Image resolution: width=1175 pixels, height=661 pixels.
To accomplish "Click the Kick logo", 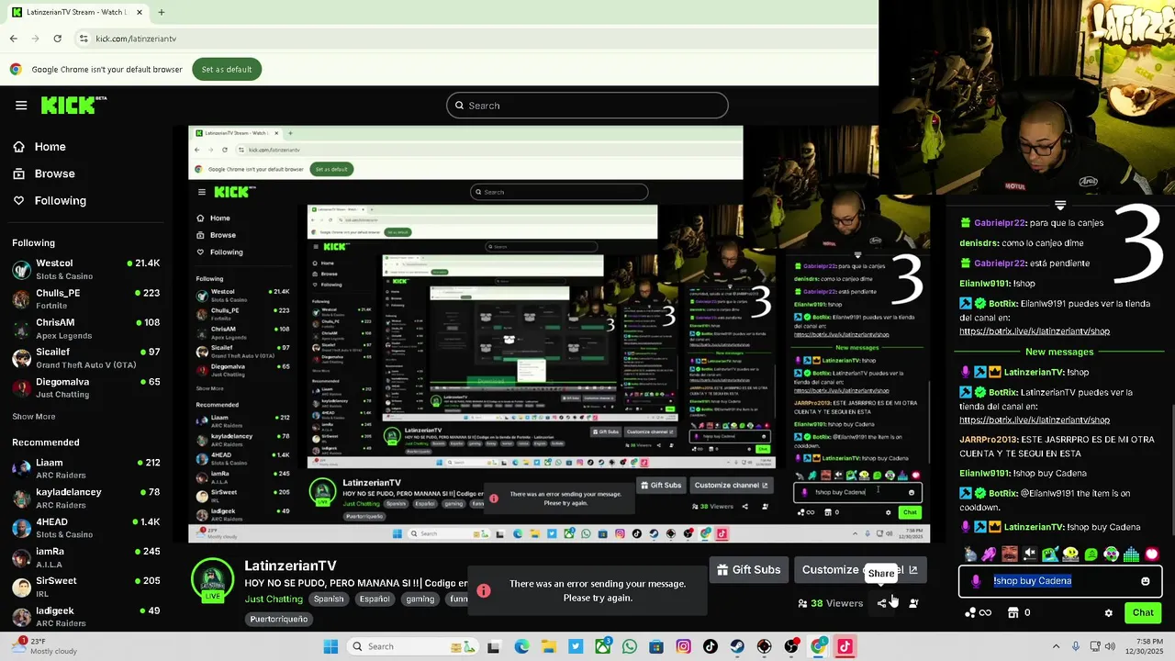I will [73, 106].
